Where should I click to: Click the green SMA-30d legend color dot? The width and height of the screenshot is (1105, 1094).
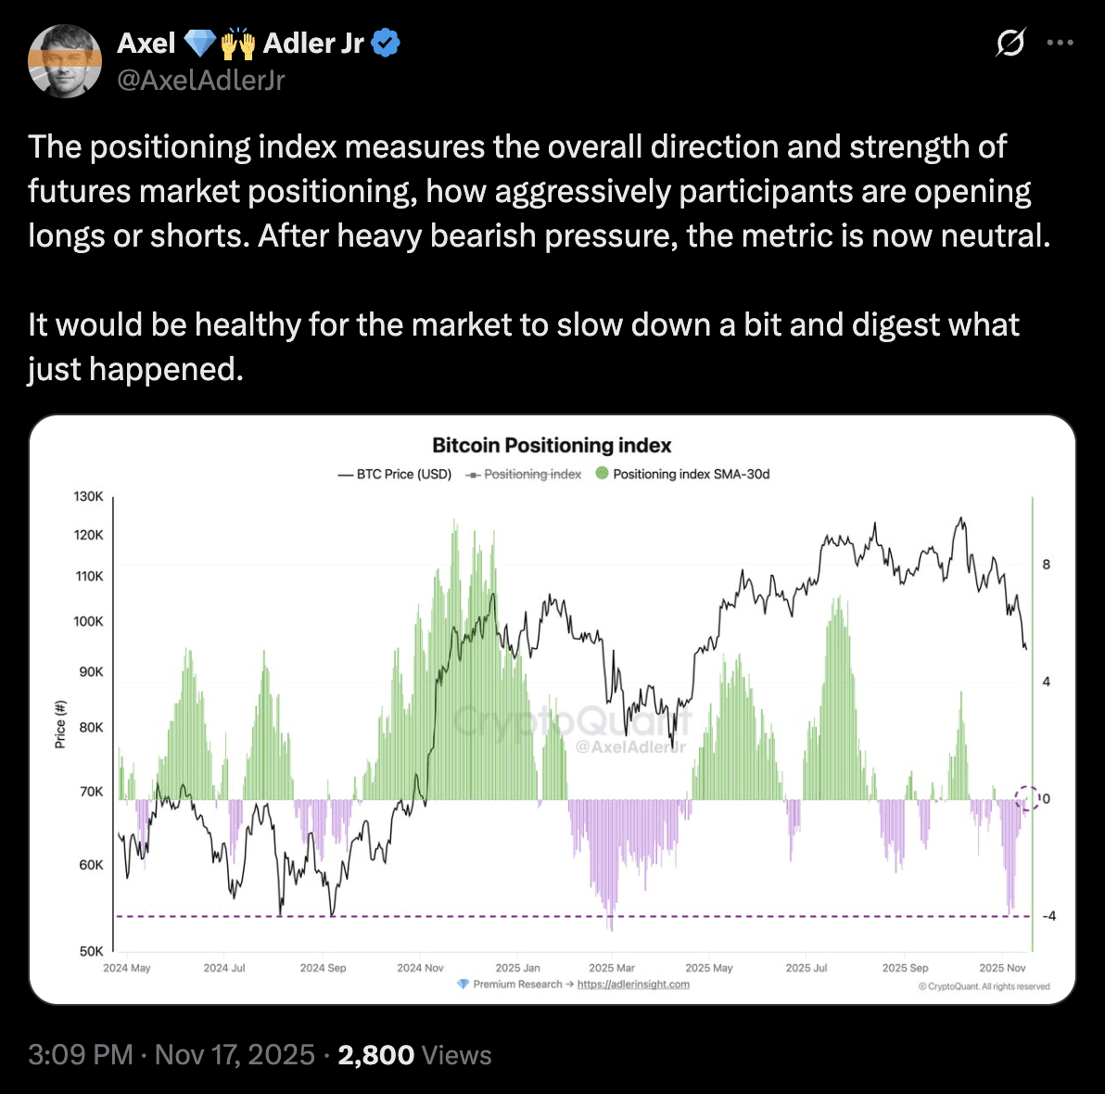point(603,474)
